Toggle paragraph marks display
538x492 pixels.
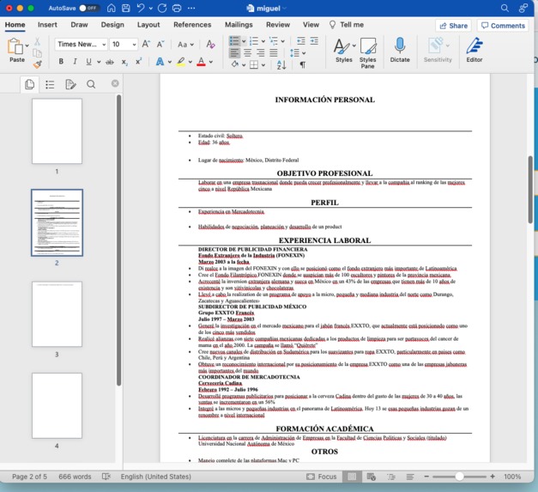[x=302, y=64]
